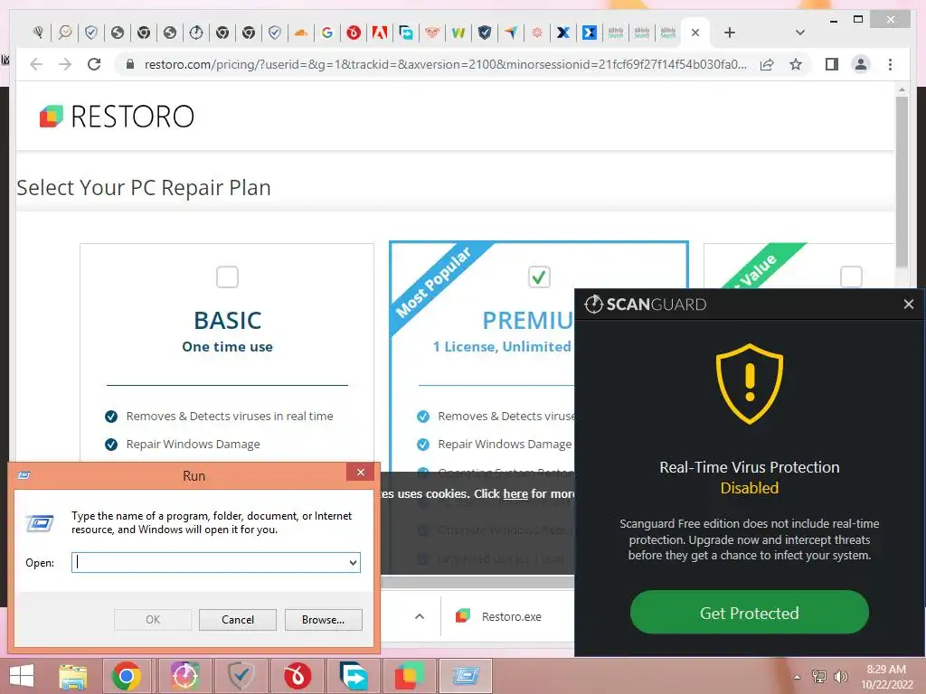Open the volume control in tray

[840, 677]
